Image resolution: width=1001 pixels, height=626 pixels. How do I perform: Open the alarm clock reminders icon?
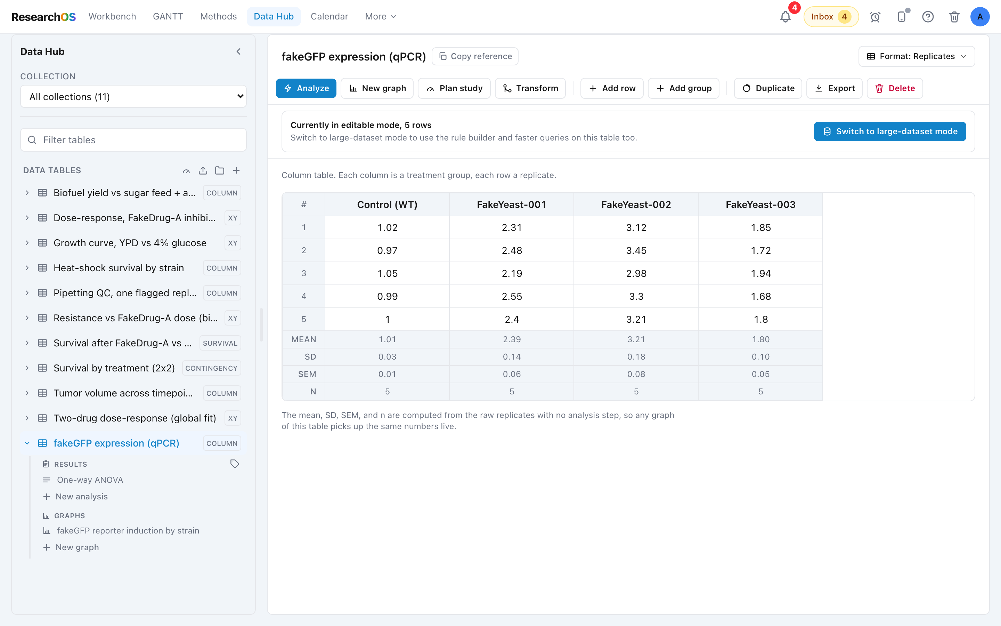pos(875,17)
